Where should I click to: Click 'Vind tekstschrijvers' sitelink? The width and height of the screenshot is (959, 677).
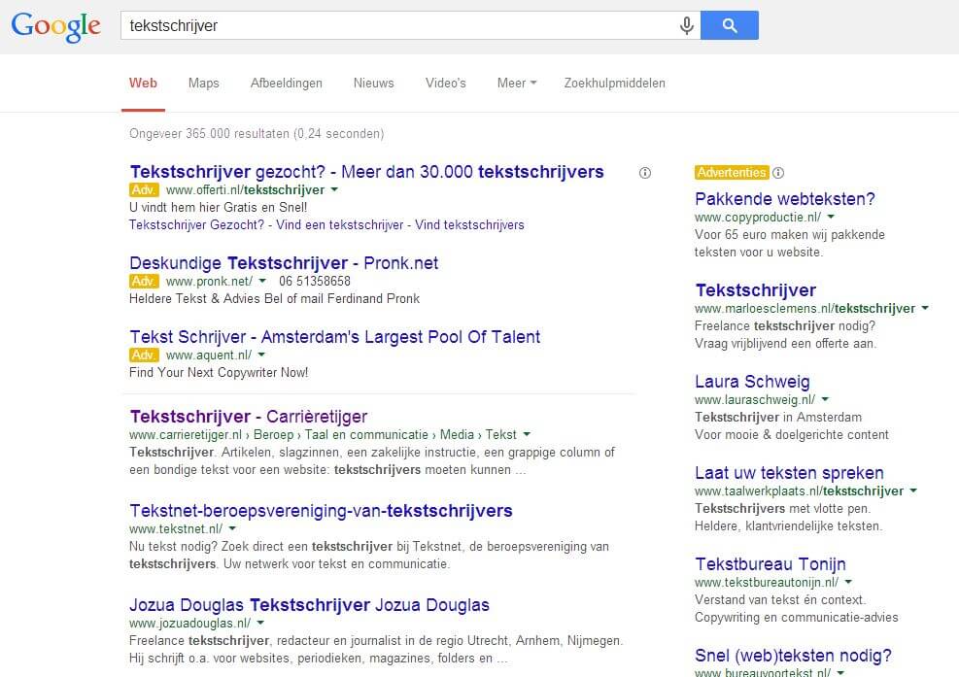[469, 225]
